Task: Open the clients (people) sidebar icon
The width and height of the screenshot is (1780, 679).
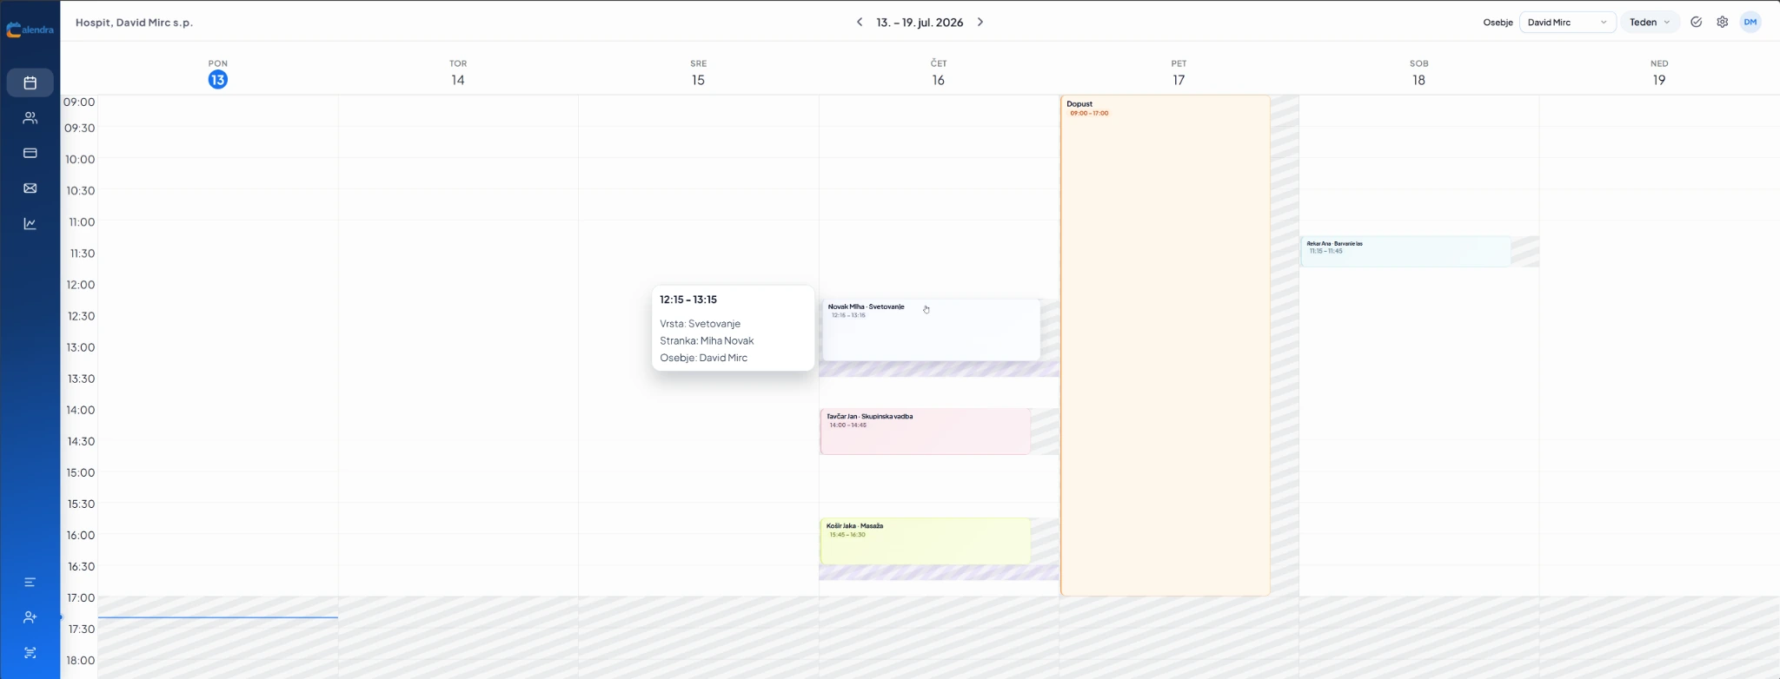Action: point(30,118)
